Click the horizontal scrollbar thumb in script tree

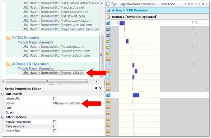pos(47,81)
